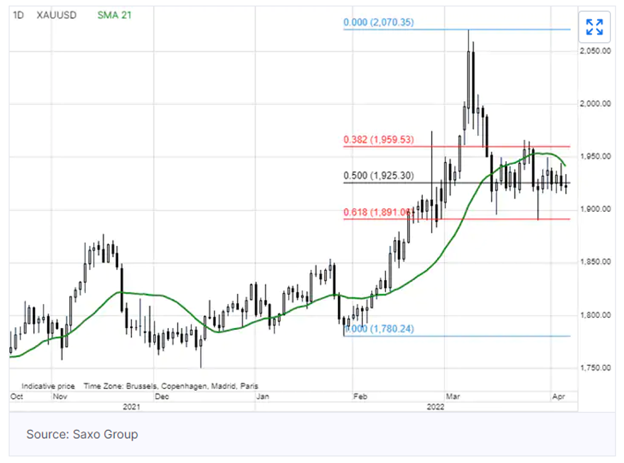Click the XAUUSD symbol label
This screenshot has height=463, width=624.
click(56, 15)
